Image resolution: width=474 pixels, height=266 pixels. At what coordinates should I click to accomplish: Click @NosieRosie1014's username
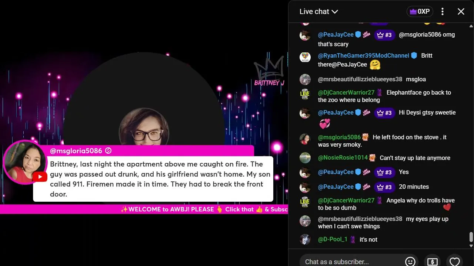tap(343, 158)
